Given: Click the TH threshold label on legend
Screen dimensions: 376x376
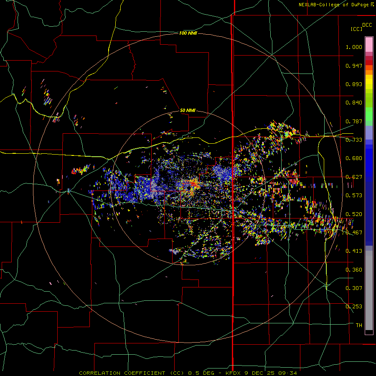Looking at the screenshot, I should coord(359,325).
